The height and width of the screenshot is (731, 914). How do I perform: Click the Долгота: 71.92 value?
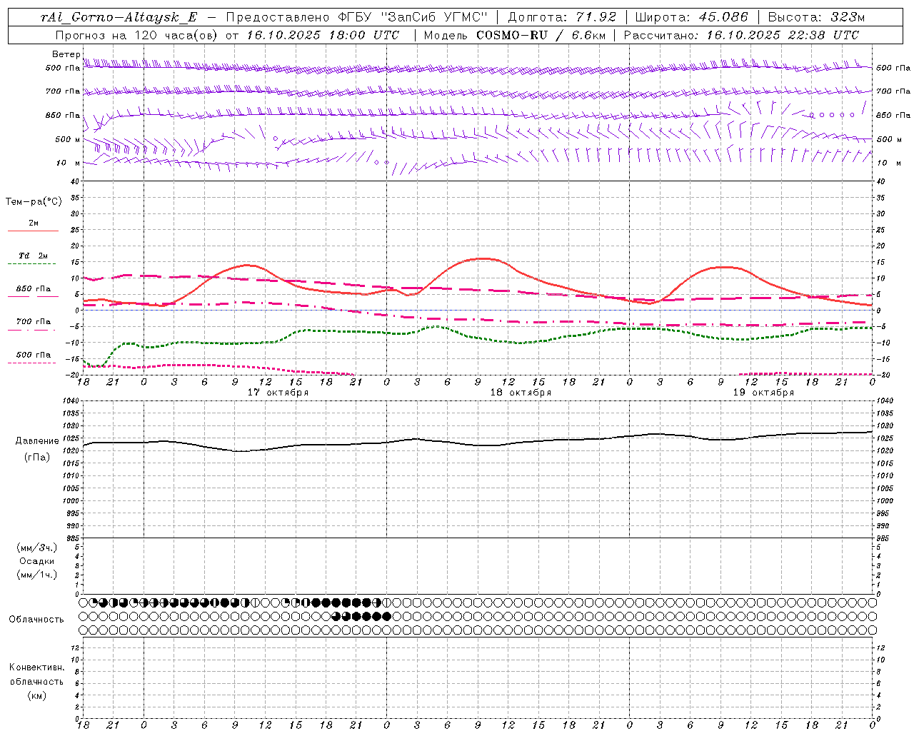click(x=562, y=17)
